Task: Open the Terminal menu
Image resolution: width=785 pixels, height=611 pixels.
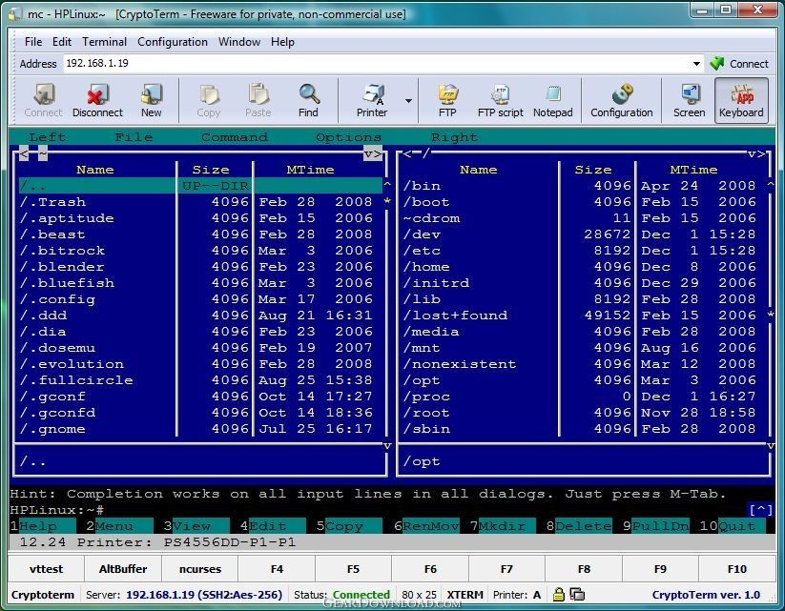Action: (104, 42)
